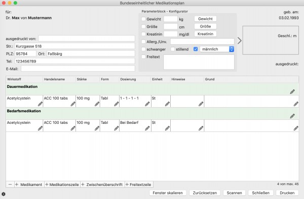Click the right chevron next to parameter block

240,41
